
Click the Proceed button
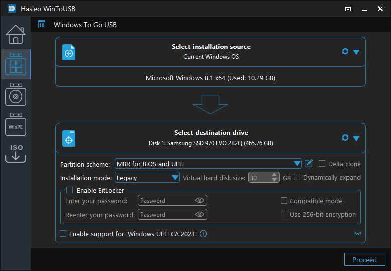pyautogui.click(x=364, y=260)
